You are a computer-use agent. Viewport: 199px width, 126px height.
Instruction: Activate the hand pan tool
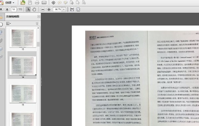click(x=34, y=9)
